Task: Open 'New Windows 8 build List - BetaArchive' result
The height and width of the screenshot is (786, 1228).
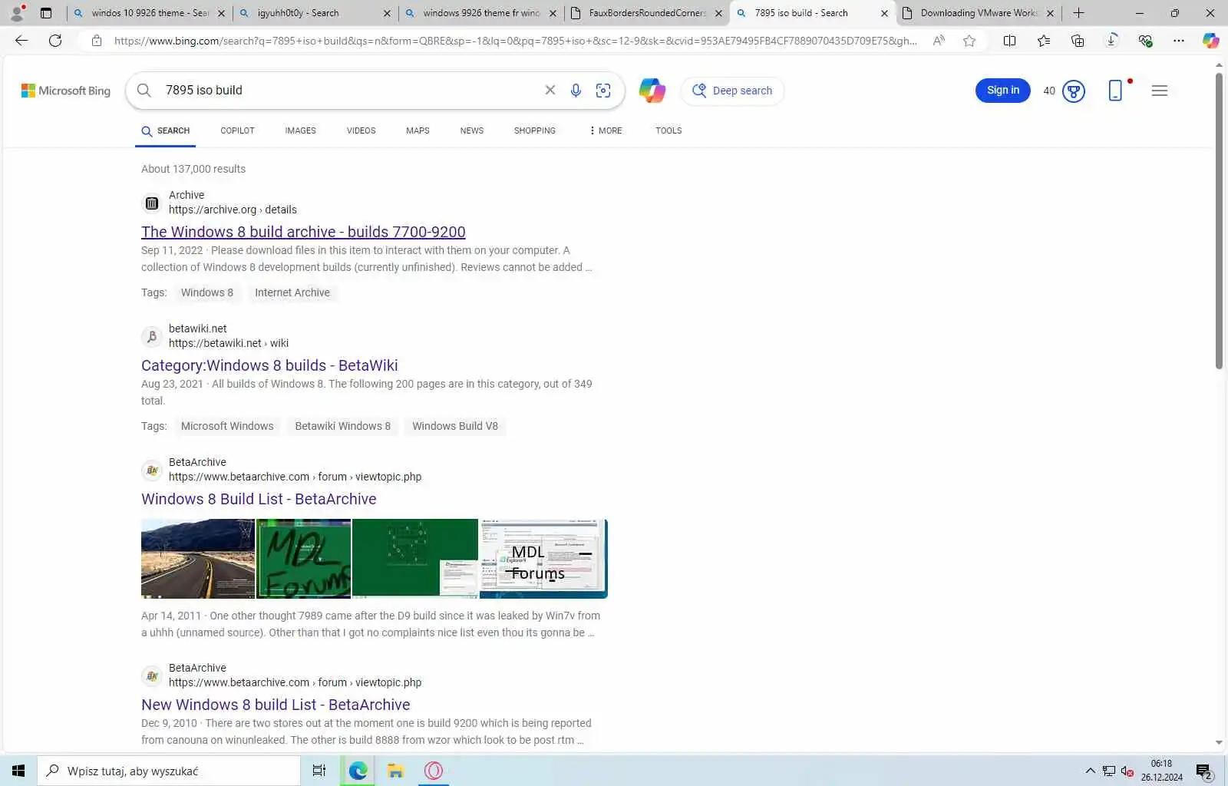Action: point(276,705)
